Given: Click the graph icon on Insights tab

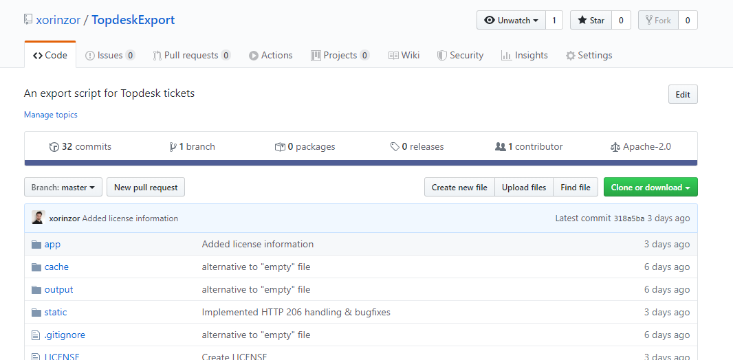Looking at the screenshot, I should 506,56.
